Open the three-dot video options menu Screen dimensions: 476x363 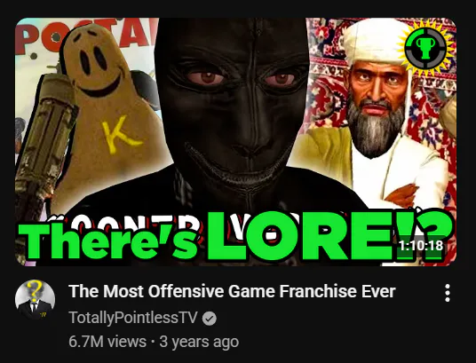point(448,293)
